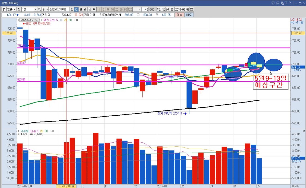Click the add candle chart type icon
The width and height of the screenshot is (306, 188).
click(x=159, y=9)
